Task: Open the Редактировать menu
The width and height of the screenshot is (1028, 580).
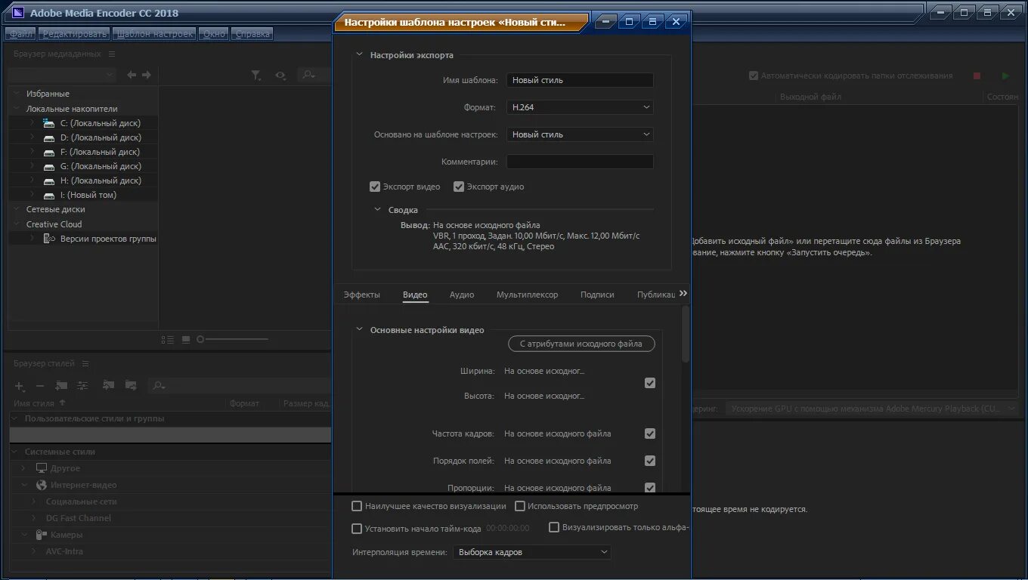Action: tap(75, 34)
